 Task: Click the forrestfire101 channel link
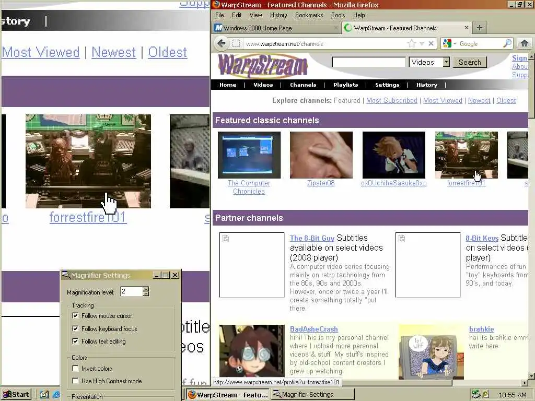[x=466, y=183]
